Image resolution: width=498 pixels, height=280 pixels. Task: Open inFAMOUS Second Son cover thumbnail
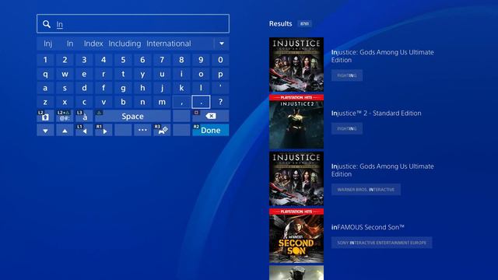pyautogui.click(x=296, y=236)
